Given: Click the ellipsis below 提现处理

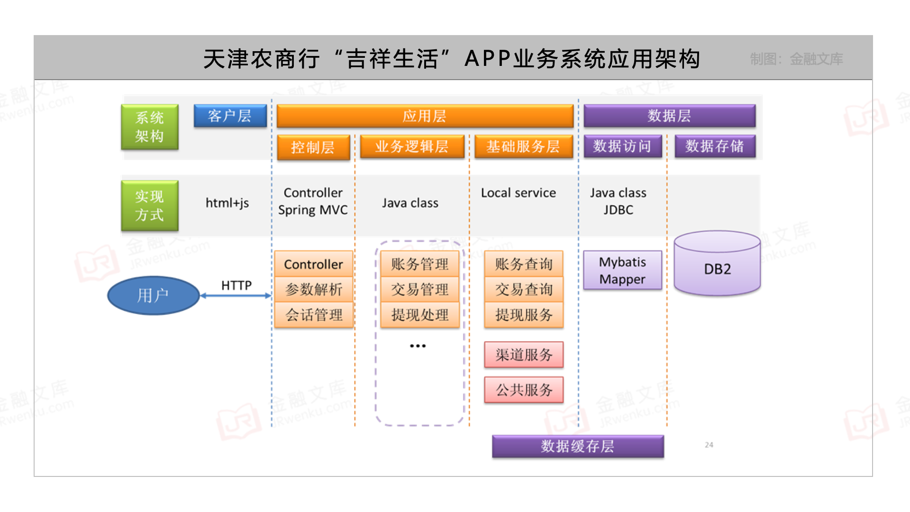Looking at the screenshot, I should click(418, 346).
